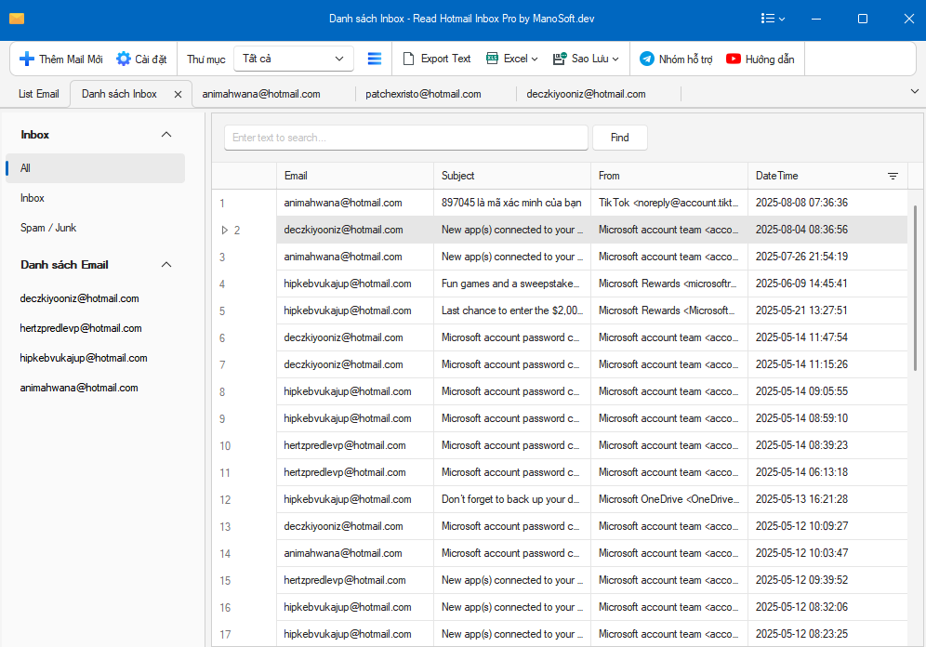926x647 pixels.
Task: Click the date 2025-05-12 10:03:47
Action: tap(801, 553)
